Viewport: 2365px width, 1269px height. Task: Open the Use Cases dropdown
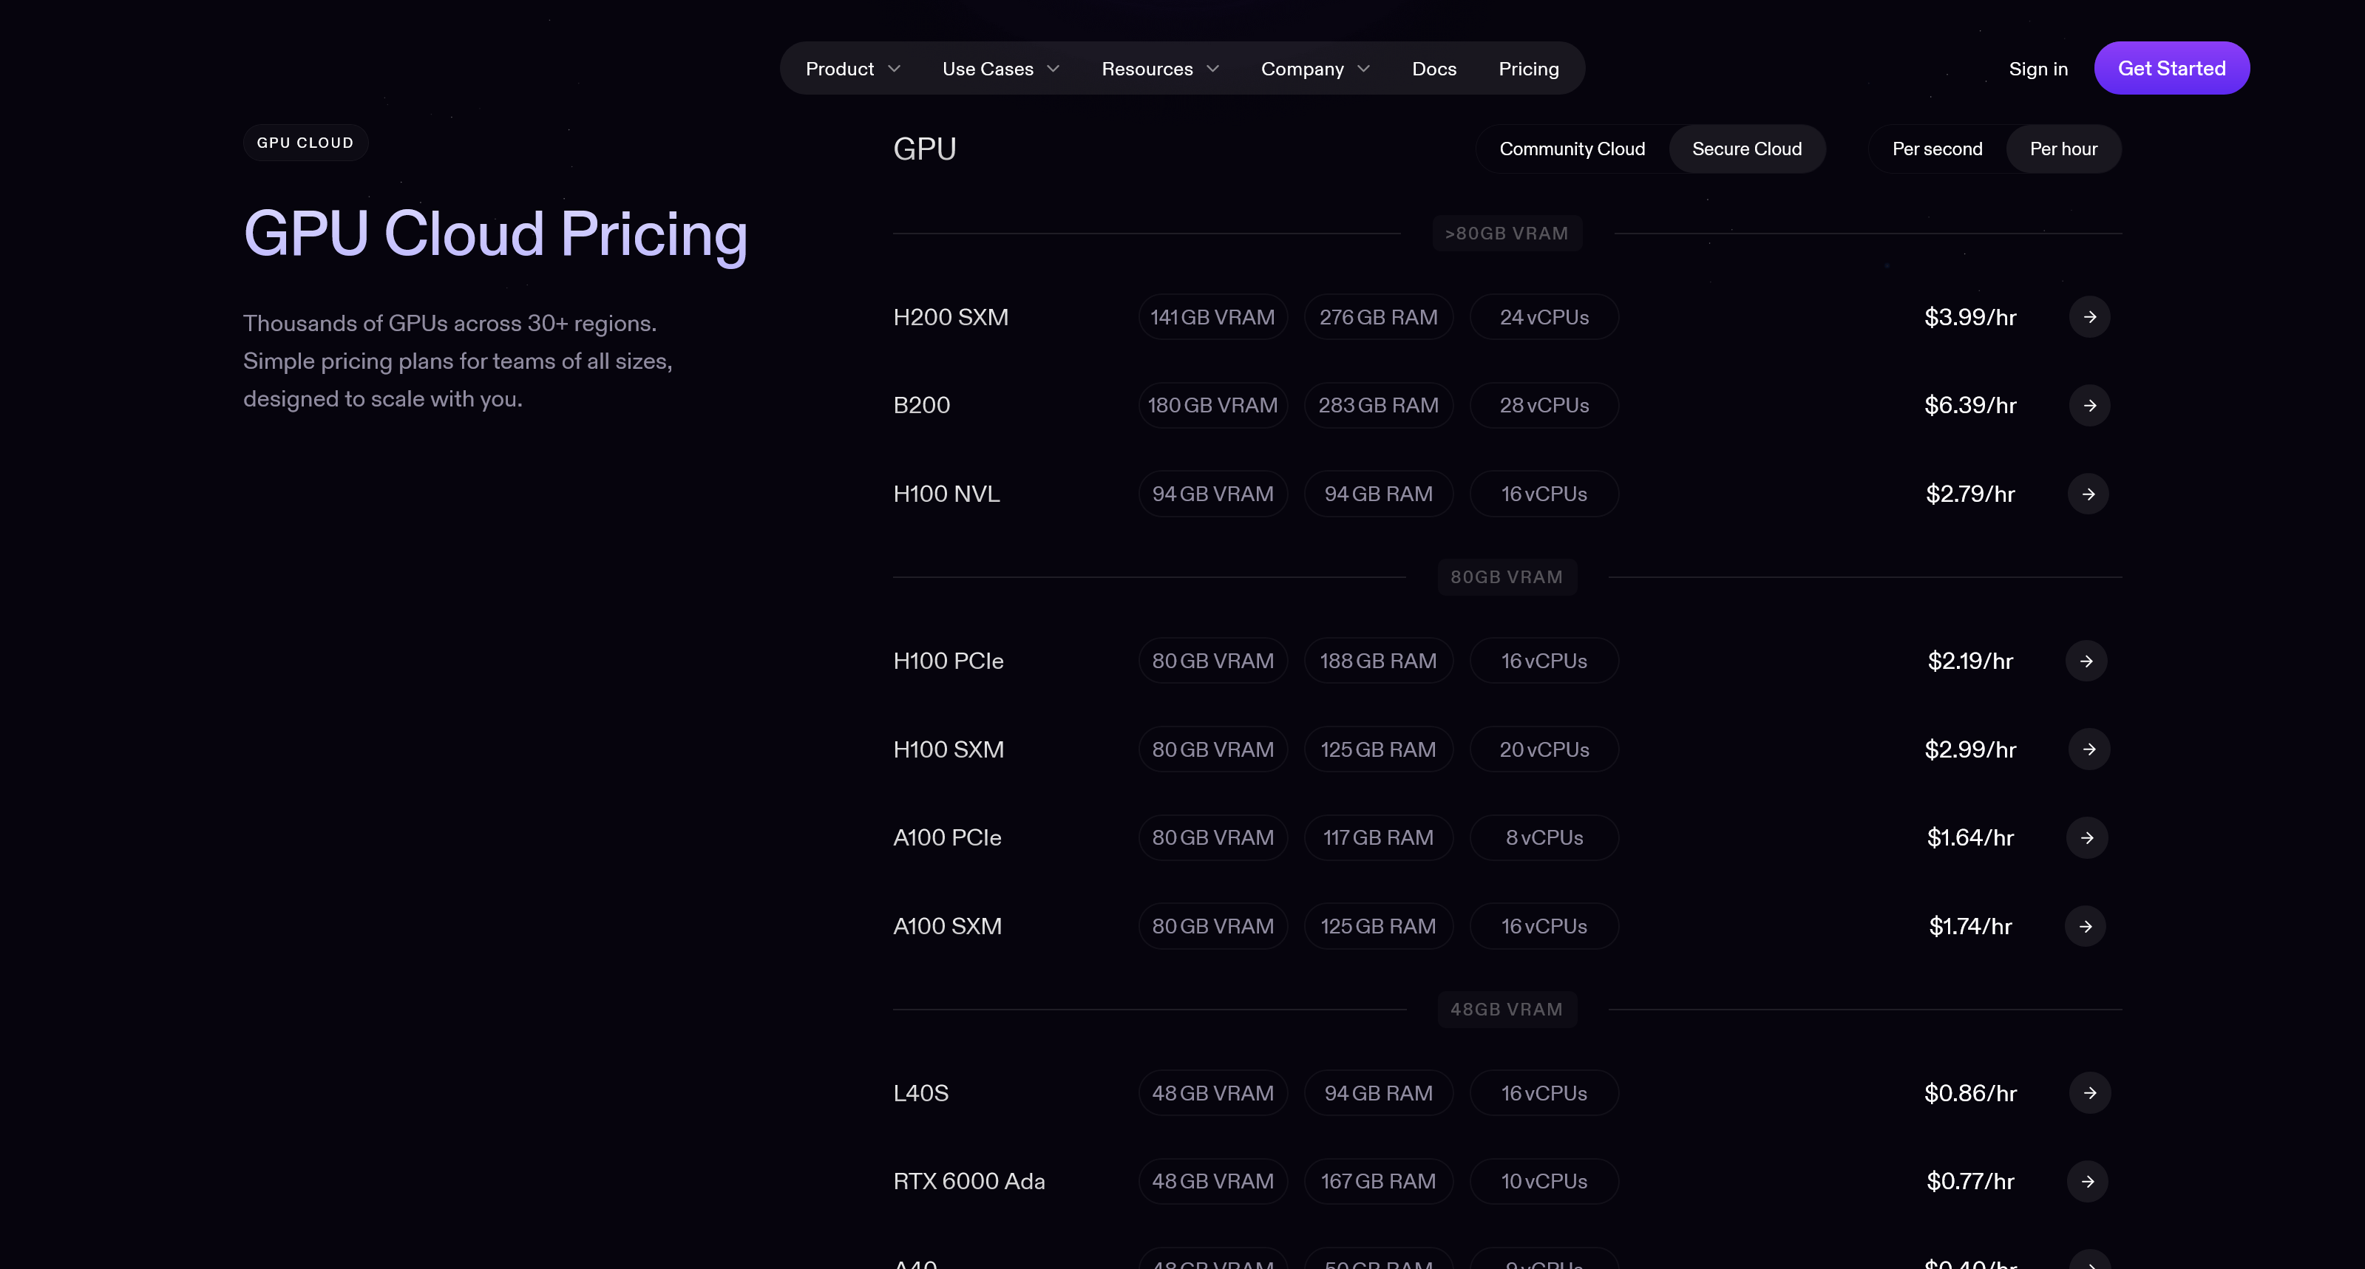click(1000, 69)
